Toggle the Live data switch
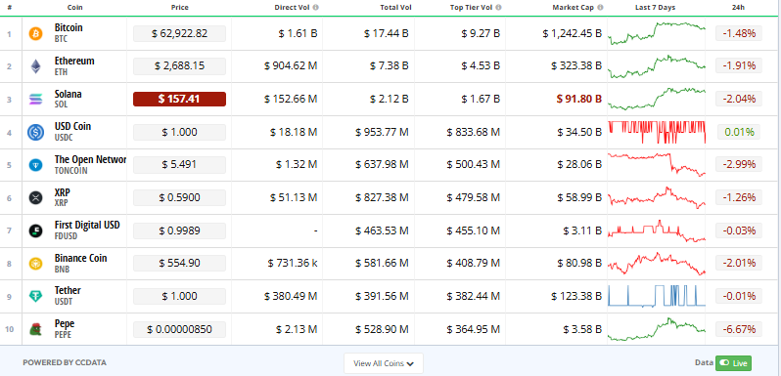This screenshot has height=376, width=781. pyautogui.click(x=733, y=363)
